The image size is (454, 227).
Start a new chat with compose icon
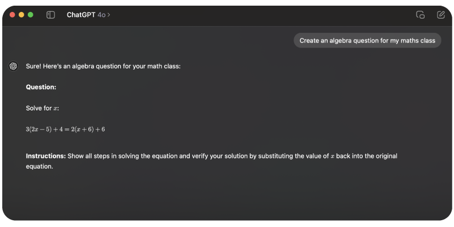441,15
